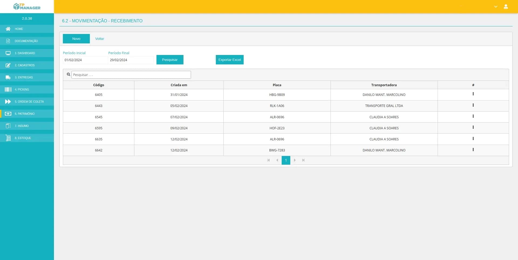This screenshot has width=518, height=260.
Task: Click the Home house icon
Action: [x=8, y=29]
